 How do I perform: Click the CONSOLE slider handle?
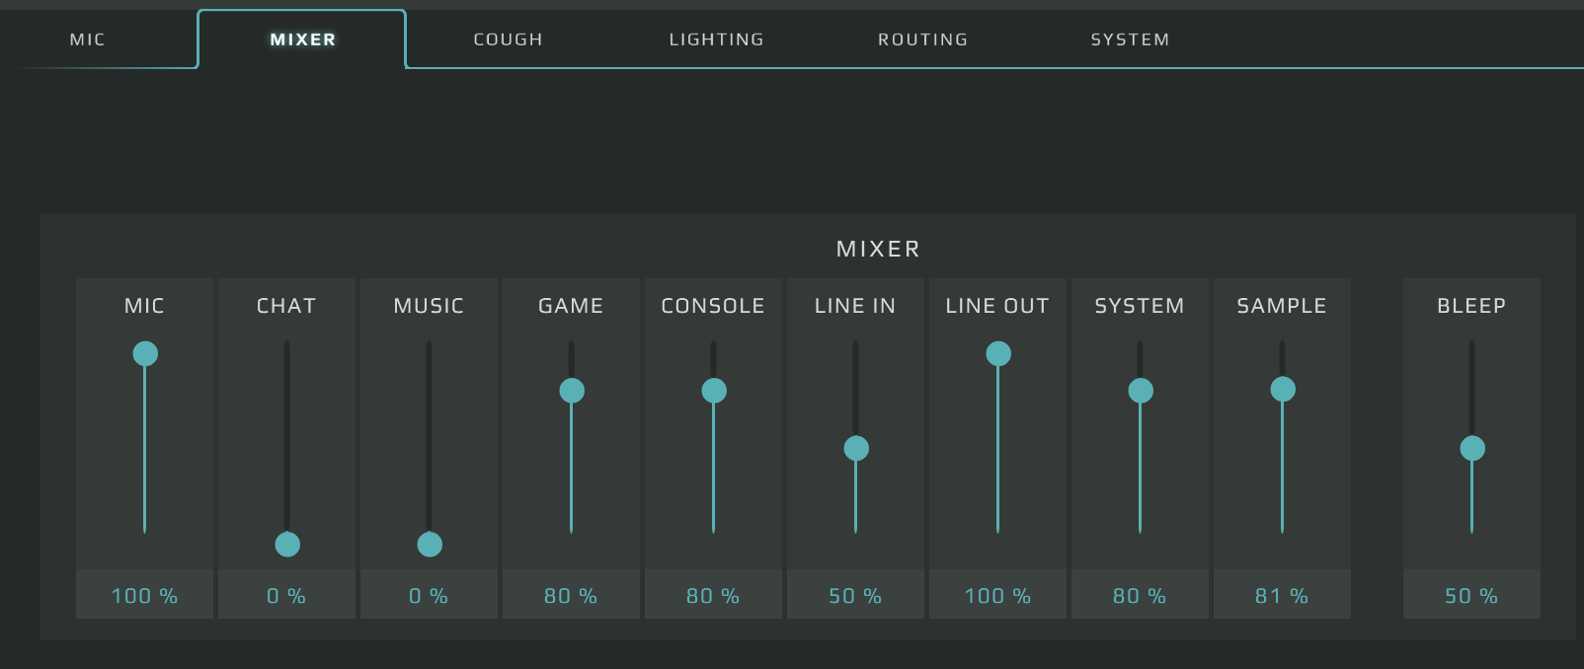[x=714, y=391]
